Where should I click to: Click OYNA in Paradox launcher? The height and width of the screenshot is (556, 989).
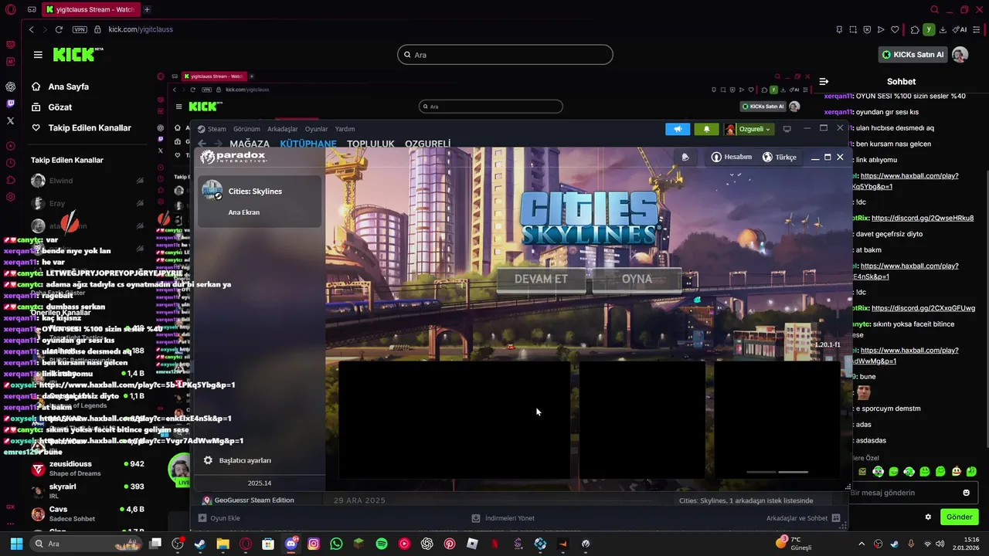637,279
